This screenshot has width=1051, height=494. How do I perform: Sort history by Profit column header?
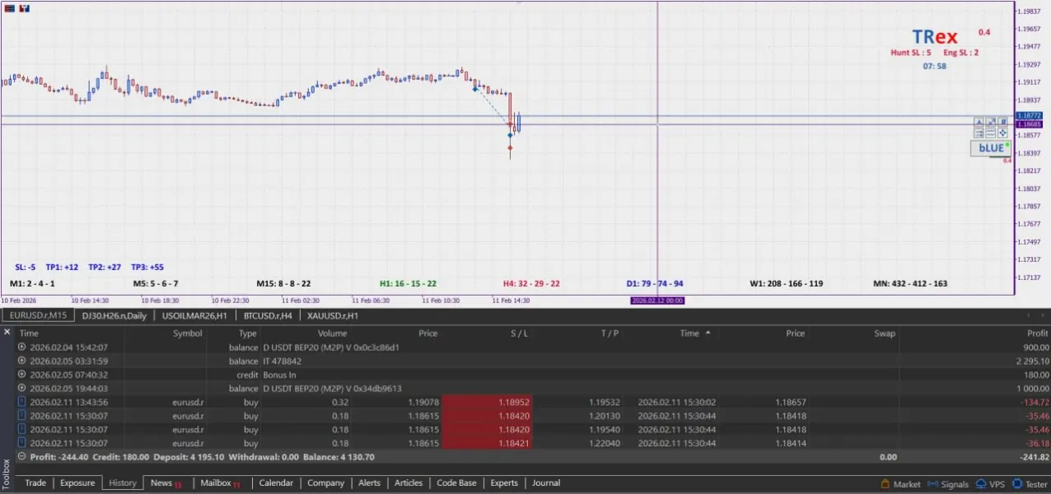1037,333
